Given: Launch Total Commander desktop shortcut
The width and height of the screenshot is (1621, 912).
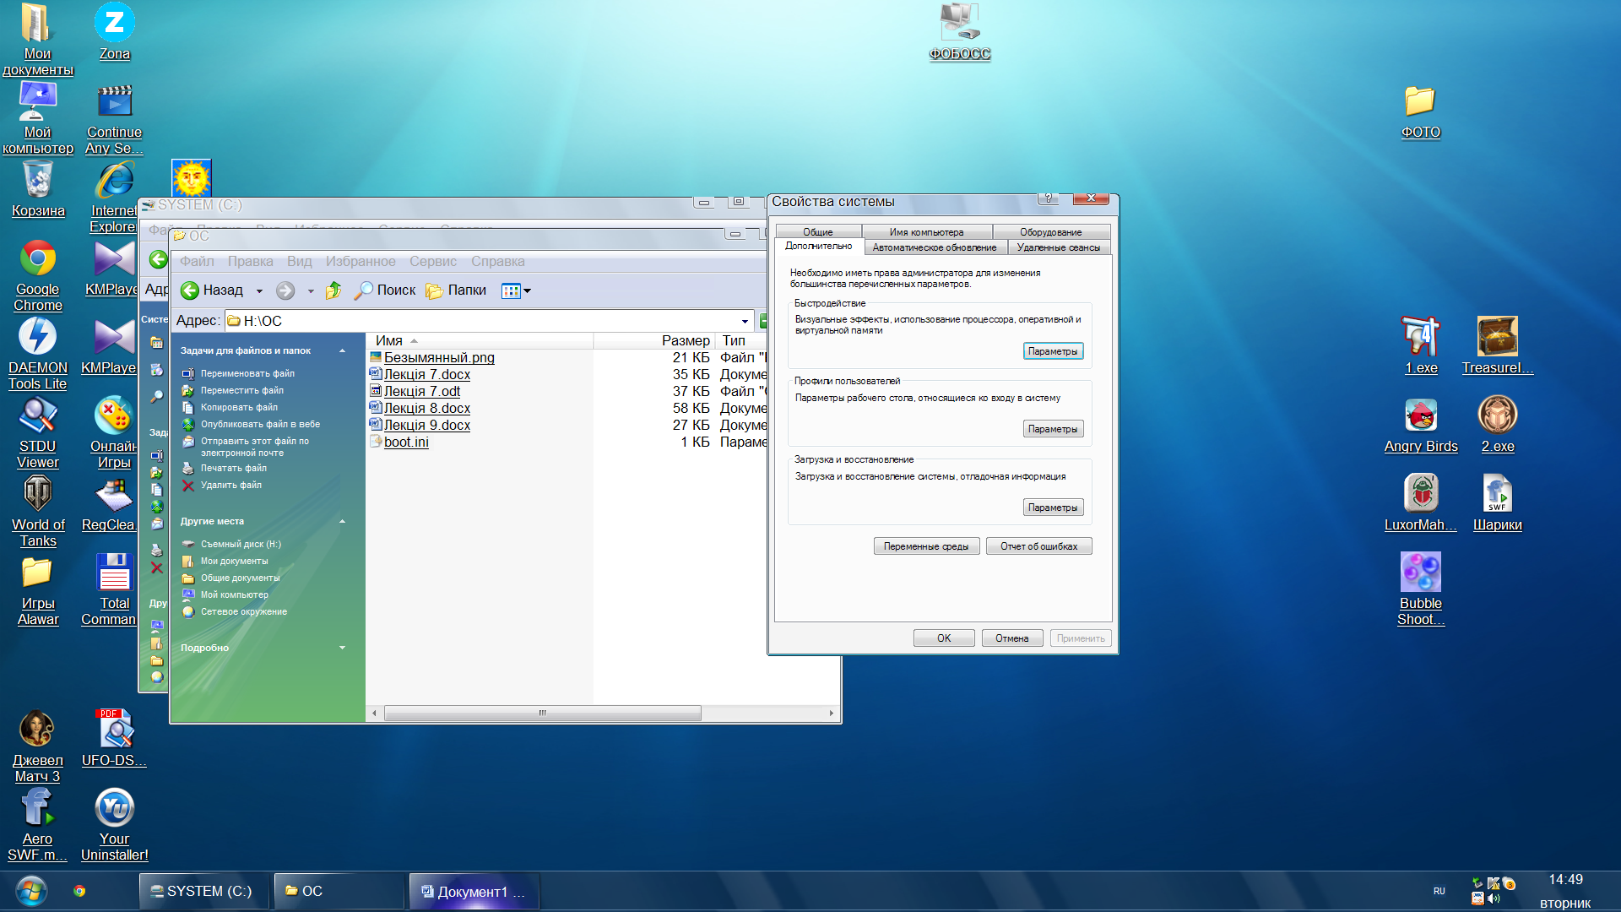Looking at the screenshot, I should tap(110, 589).
